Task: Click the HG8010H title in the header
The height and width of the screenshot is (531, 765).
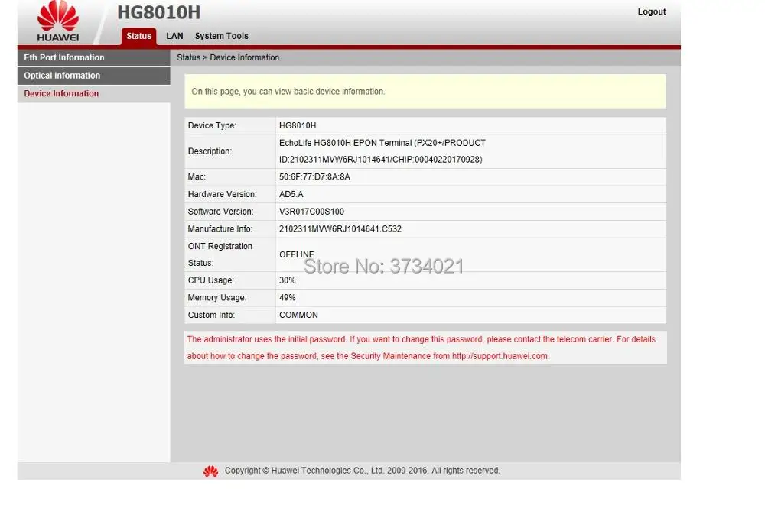Action: [x=158, y=12]
